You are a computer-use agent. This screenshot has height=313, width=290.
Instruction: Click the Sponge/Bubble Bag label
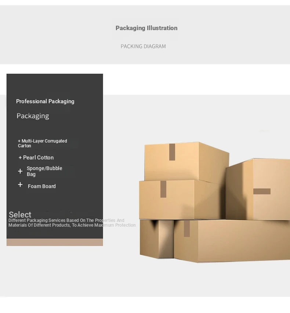pyautogui.click(x=44, y=171)
